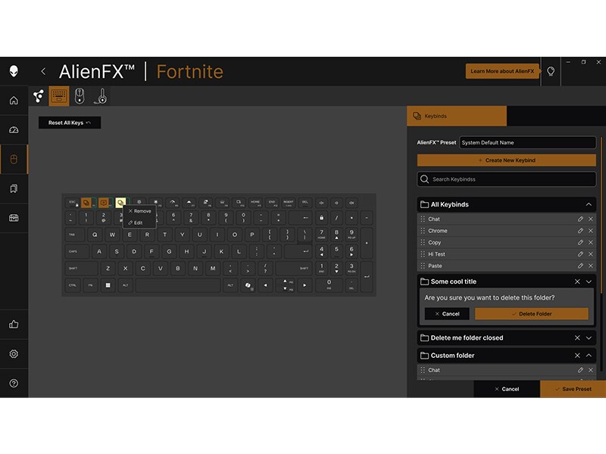Select the Hi Test keybind row
This screenshot has height=454, width=606.
click(x=506, y=254)
